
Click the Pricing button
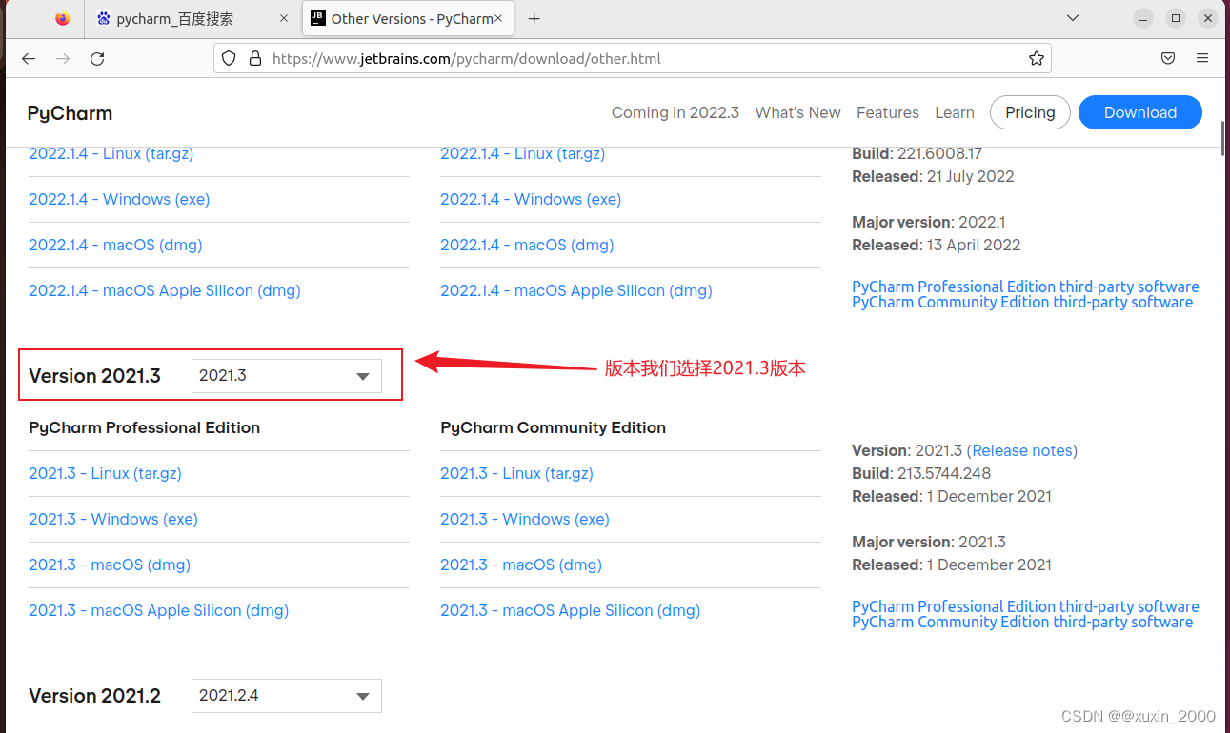[x=1030, y=112]
